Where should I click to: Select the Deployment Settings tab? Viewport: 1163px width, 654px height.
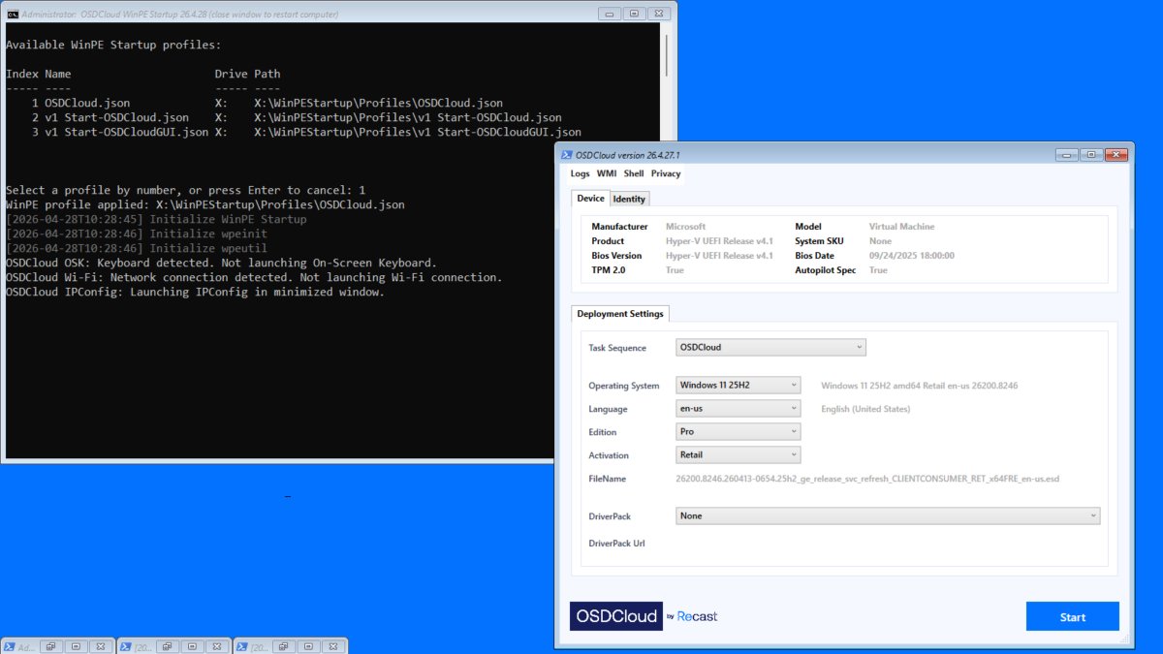click(620, 314)
